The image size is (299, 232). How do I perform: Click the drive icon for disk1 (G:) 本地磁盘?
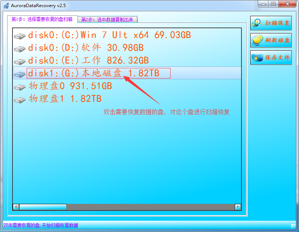[x=20, y=74]
